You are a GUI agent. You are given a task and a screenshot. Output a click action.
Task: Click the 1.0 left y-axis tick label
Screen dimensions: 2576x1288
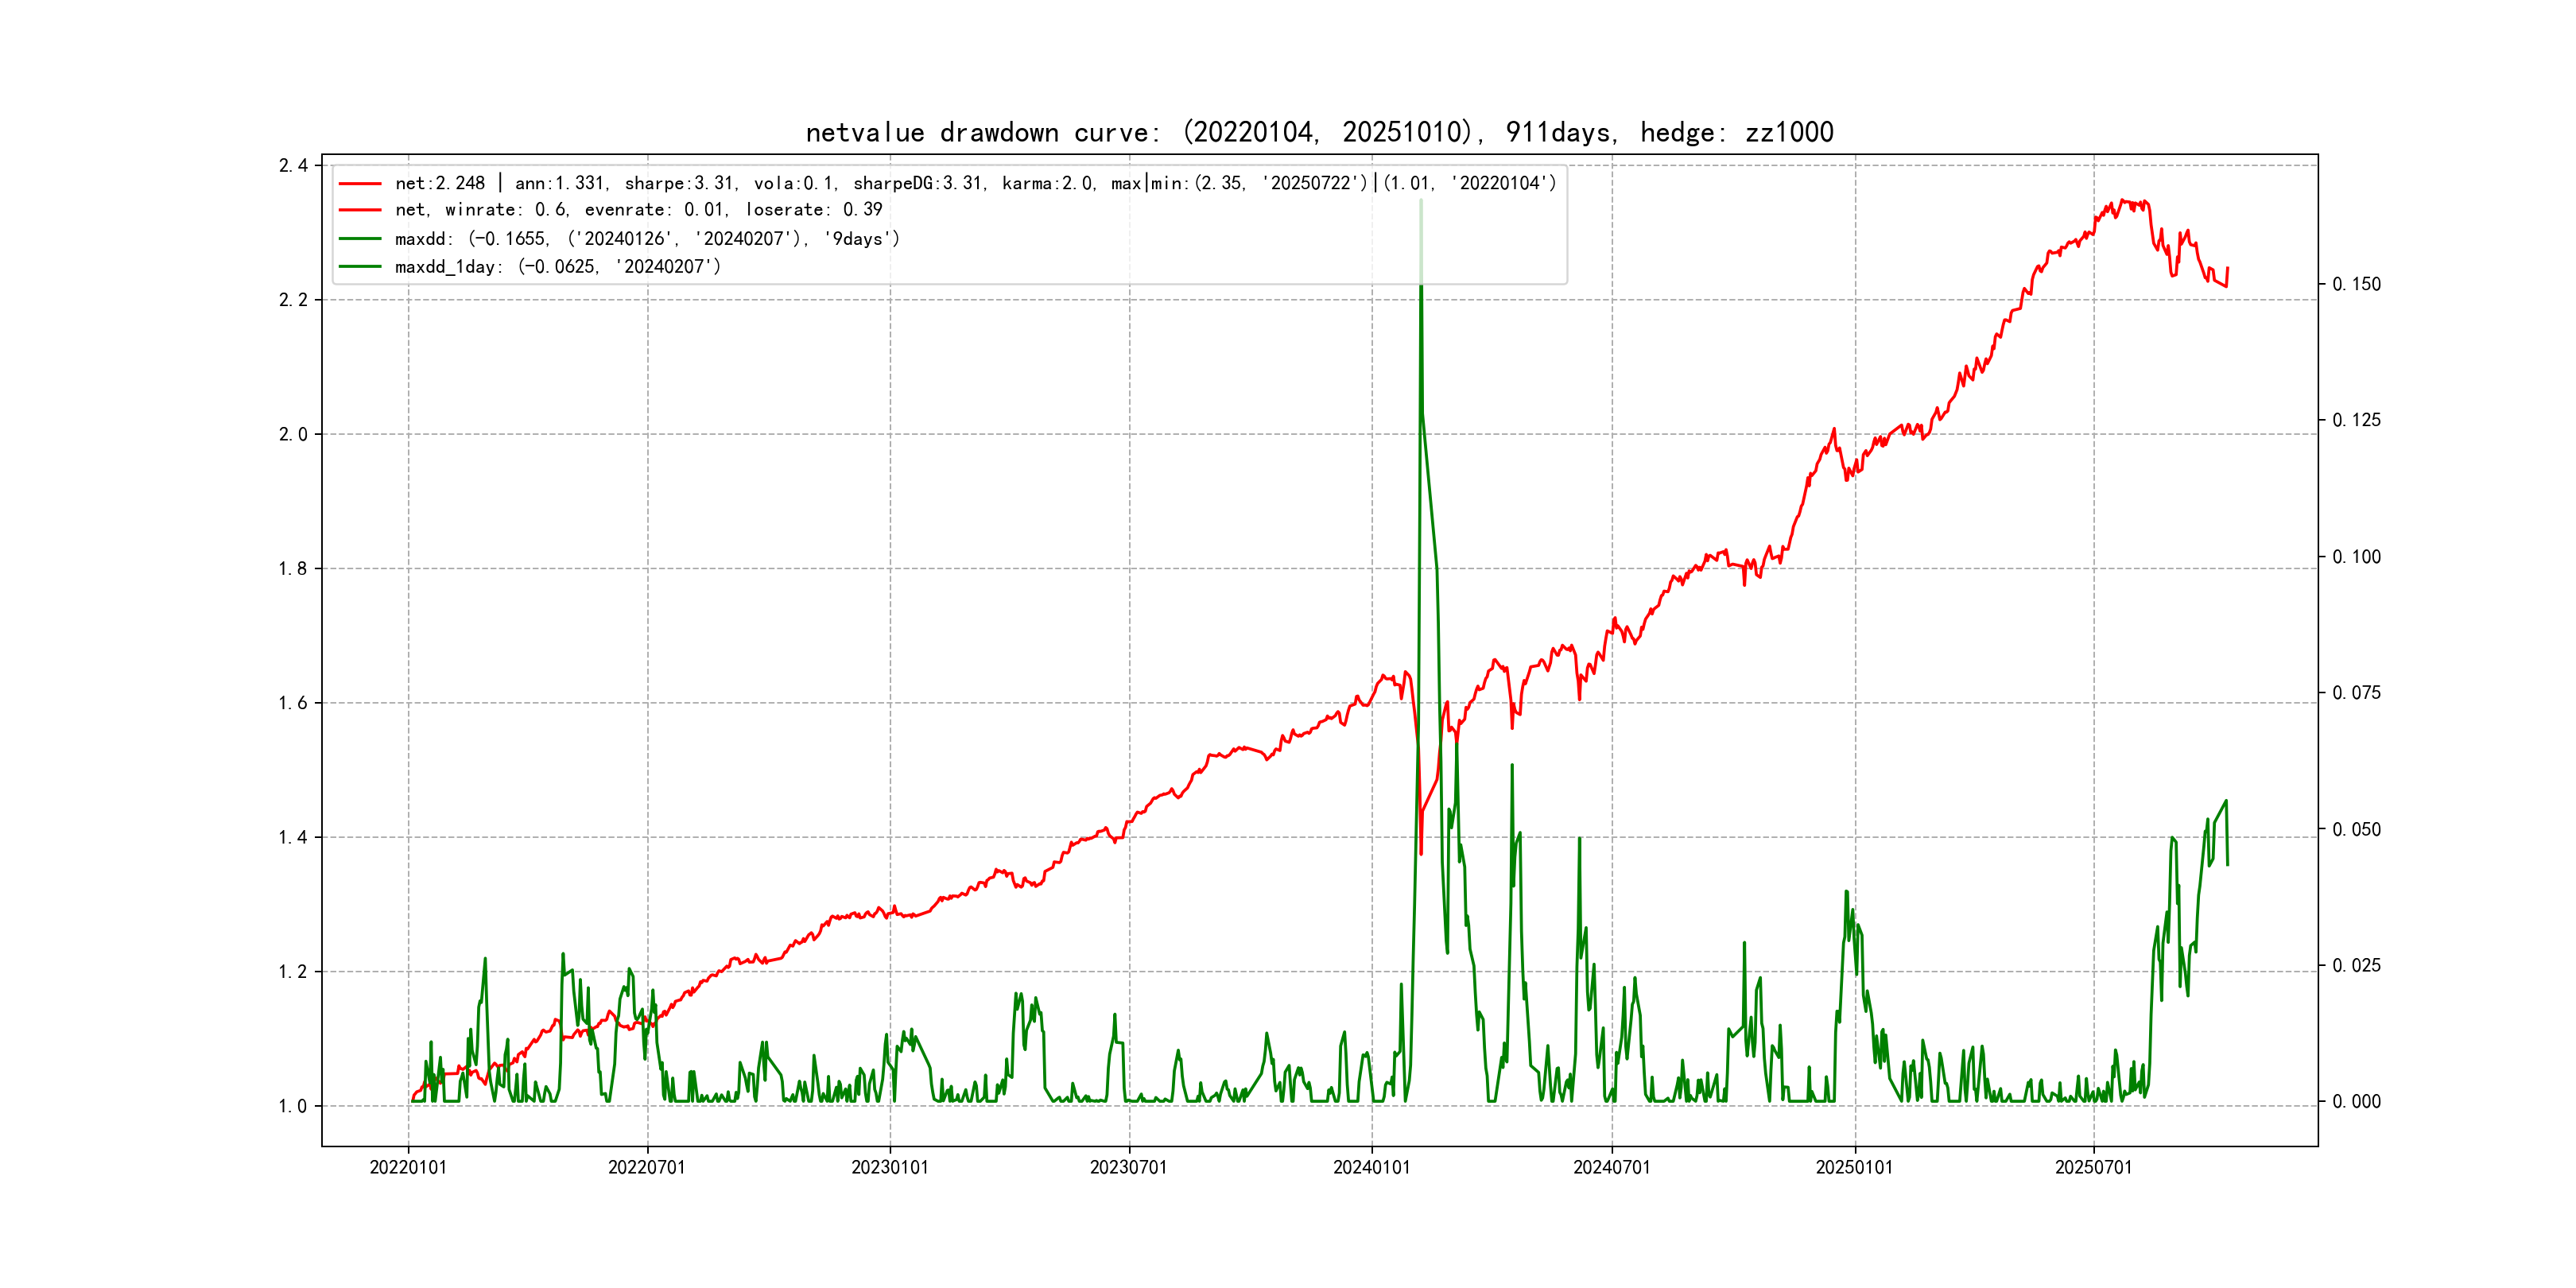[x=293, y=1106]
